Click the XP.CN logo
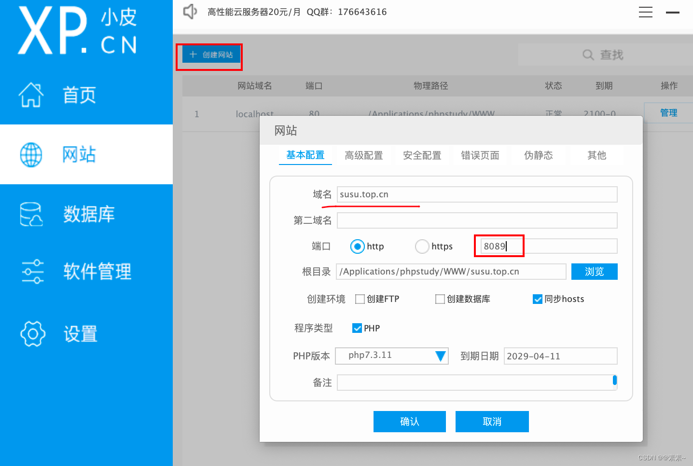This screenshot has height=466, width=693. pos(77,31)
